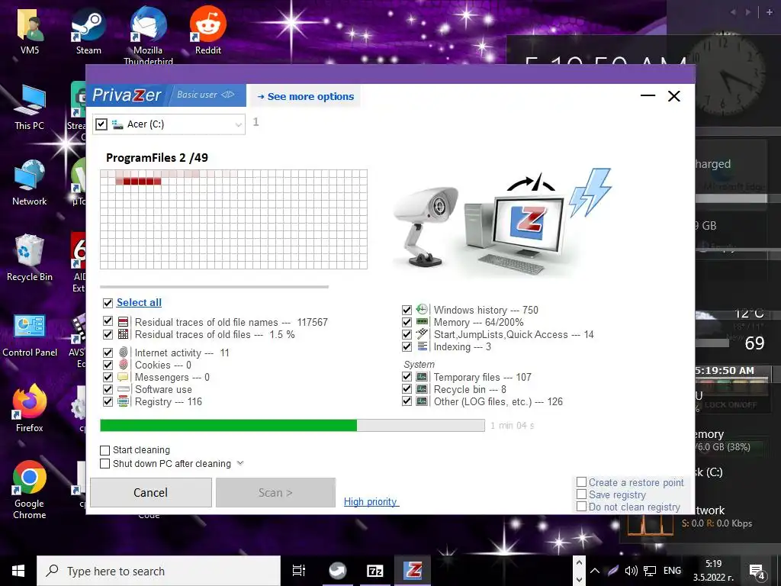Expand the Acer (C:) drive dropdown

239,124
